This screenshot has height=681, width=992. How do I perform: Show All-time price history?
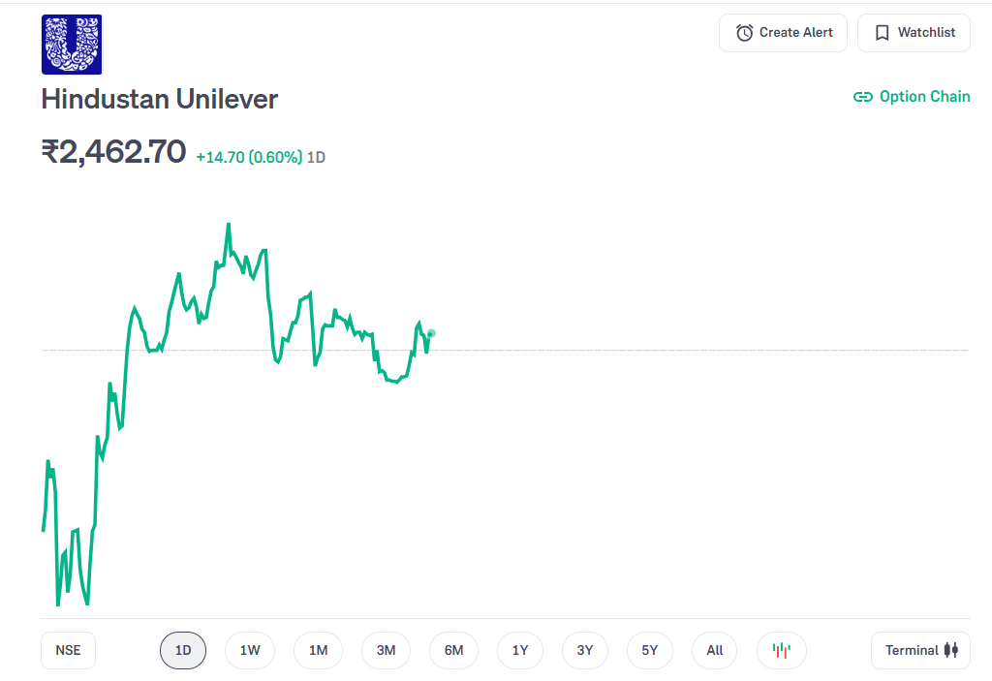pyautogui.click(x=715, y=650)
